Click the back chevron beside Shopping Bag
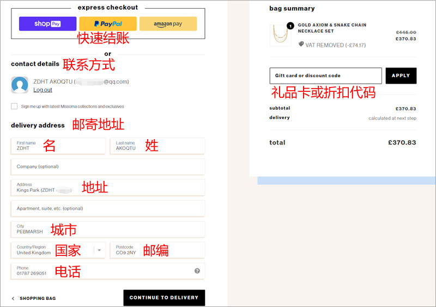 (x=13, y=298)
